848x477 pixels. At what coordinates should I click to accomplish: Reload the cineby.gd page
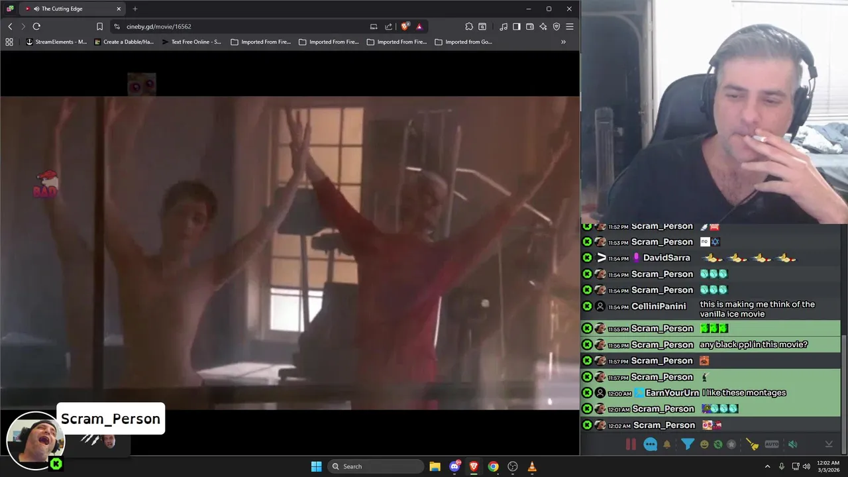point(36,26)
